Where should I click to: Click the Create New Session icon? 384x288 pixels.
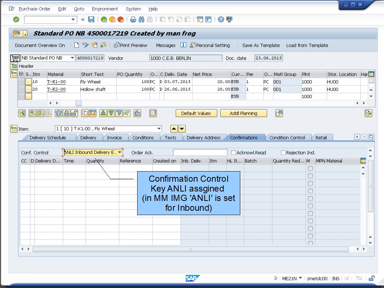click(x=200, y=20)
